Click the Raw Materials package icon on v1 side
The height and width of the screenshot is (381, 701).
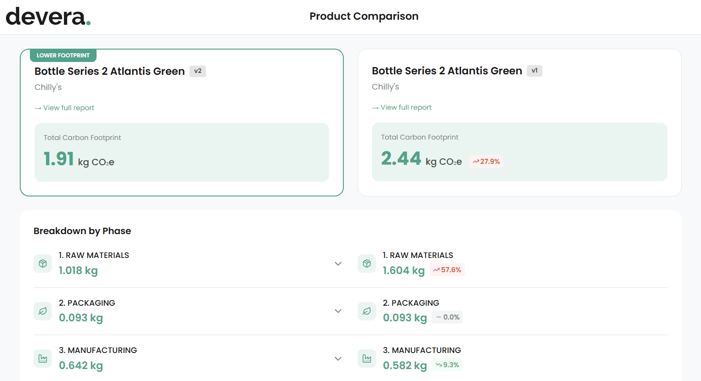click(x=366, y=263)
